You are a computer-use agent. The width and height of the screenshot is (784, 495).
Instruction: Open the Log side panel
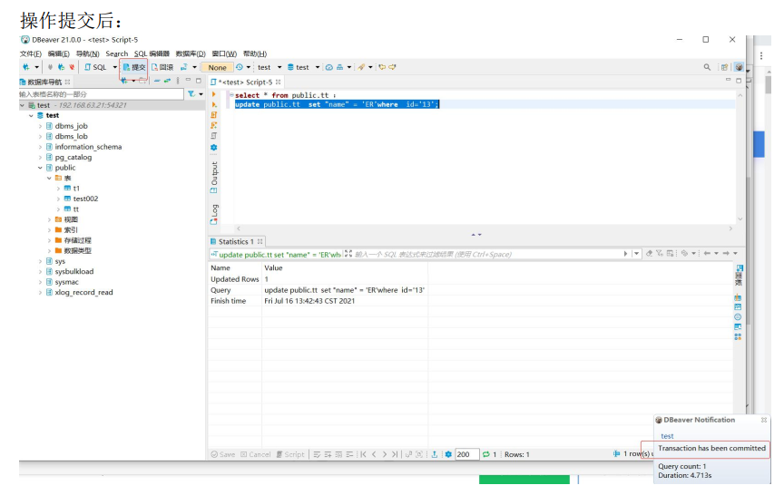click(214, 214)
